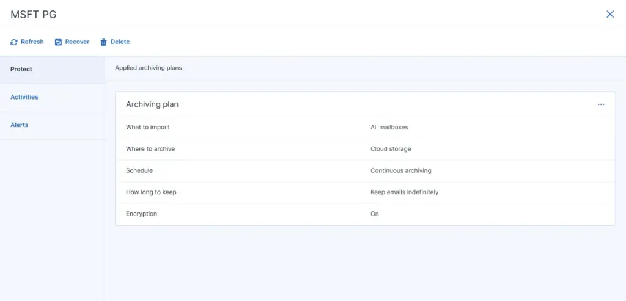The width and height of the screenshot is (626, 301).
Task: Click the Refresh circular arrows icon
Action: [14, 42]
